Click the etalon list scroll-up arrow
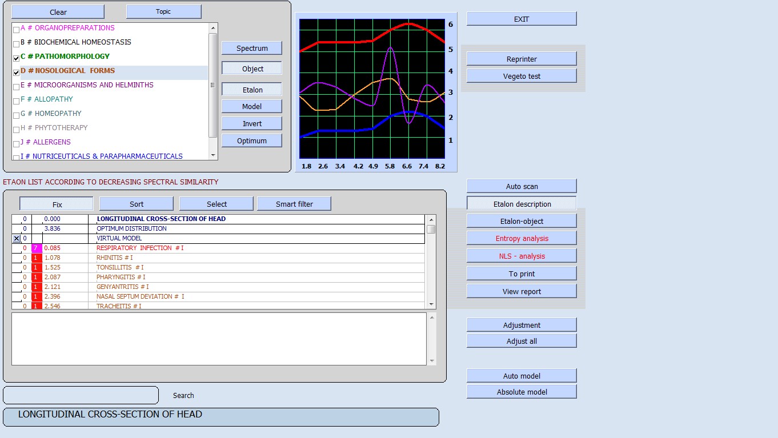778x438 pixels. click(431, 219)
